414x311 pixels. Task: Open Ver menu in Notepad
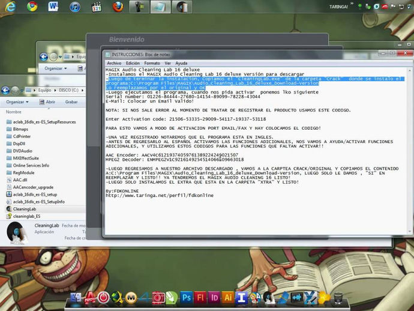tap(167, 64)
